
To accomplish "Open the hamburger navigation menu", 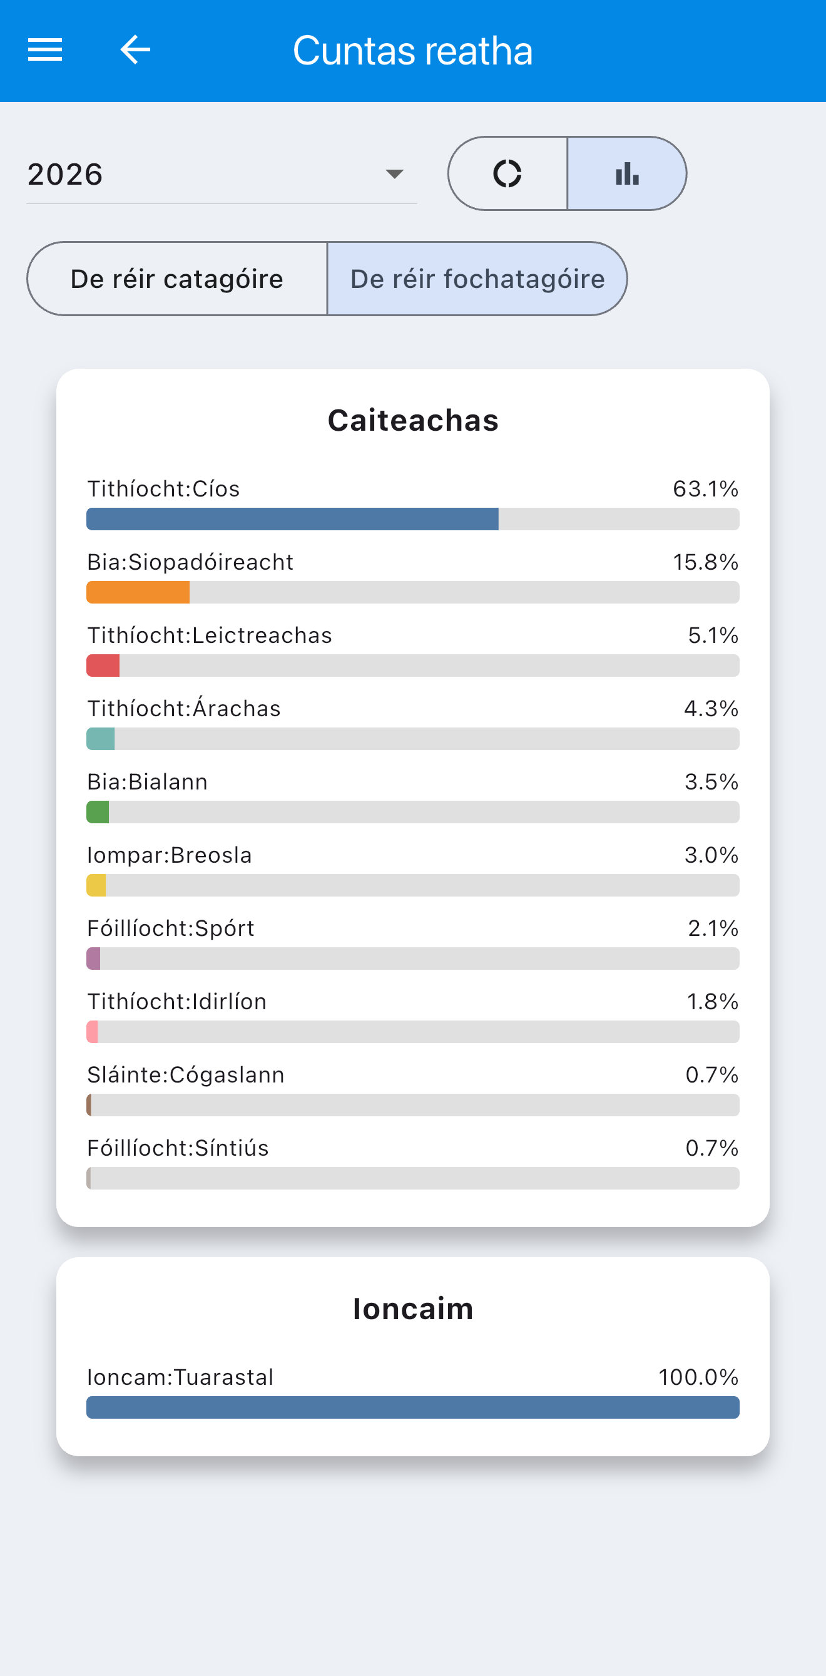I will pyautogui.click(x=45, y=50).
